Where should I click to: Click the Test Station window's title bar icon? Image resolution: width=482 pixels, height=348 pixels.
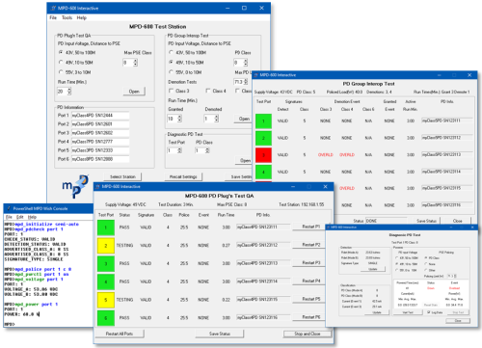coord(53,9)
